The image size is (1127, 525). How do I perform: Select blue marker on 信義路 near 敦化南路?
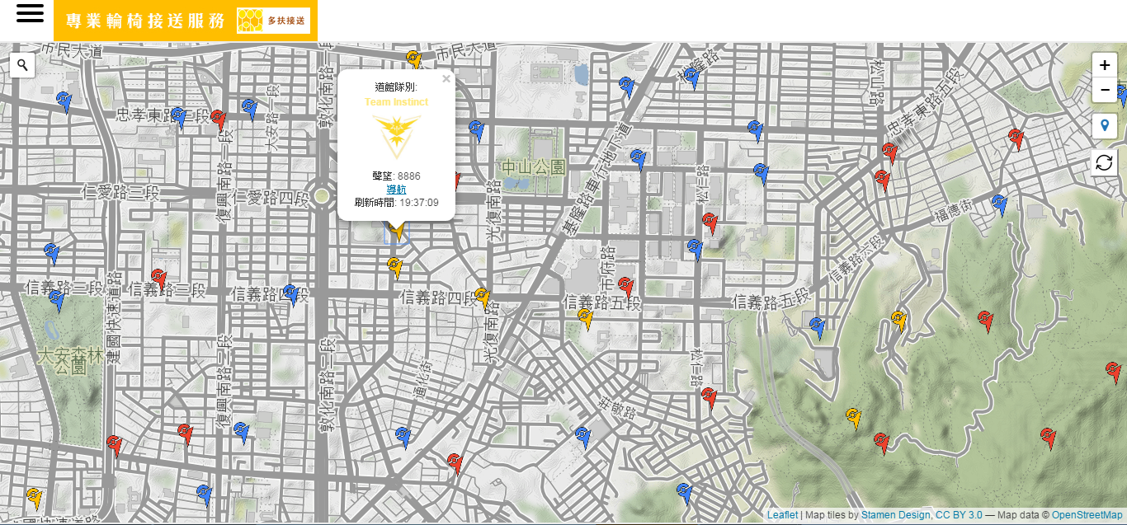pyautogui.click(x=290, y=294)
